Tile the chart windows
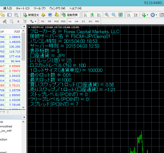This screenshot has height=153, width=164. 120,15
